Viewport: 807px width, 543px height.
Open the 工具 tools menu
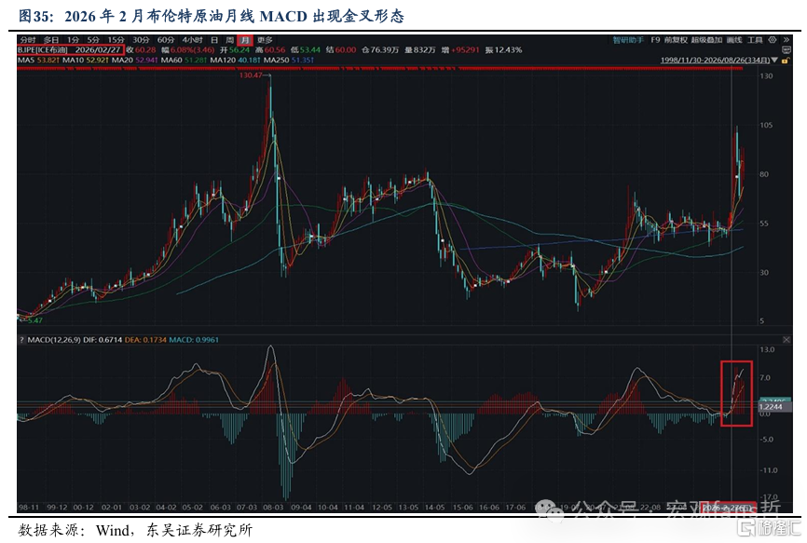pos(755,40)
